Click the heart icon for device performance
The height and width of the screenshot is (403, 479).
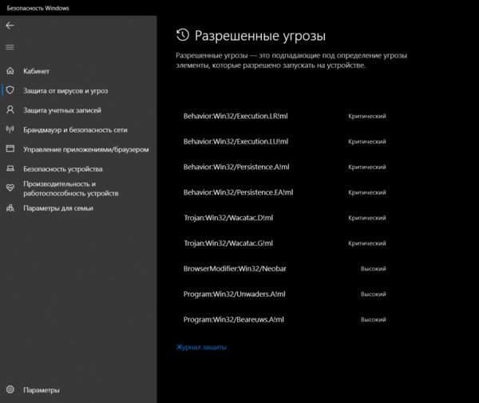point(10,188)
